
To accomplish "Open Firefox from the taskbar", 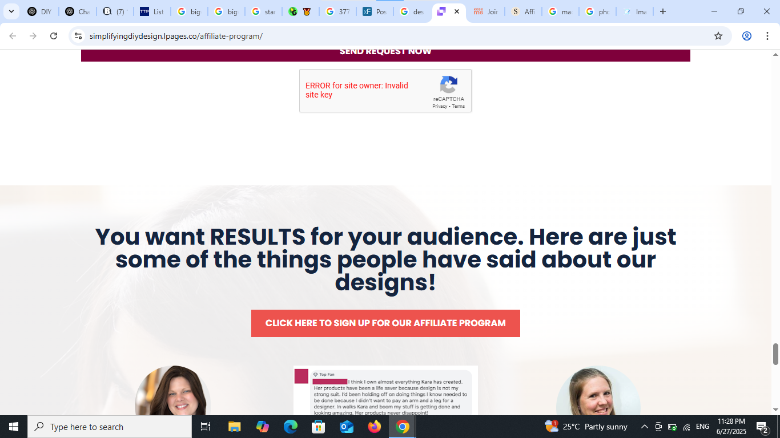I will pos(375,427).
